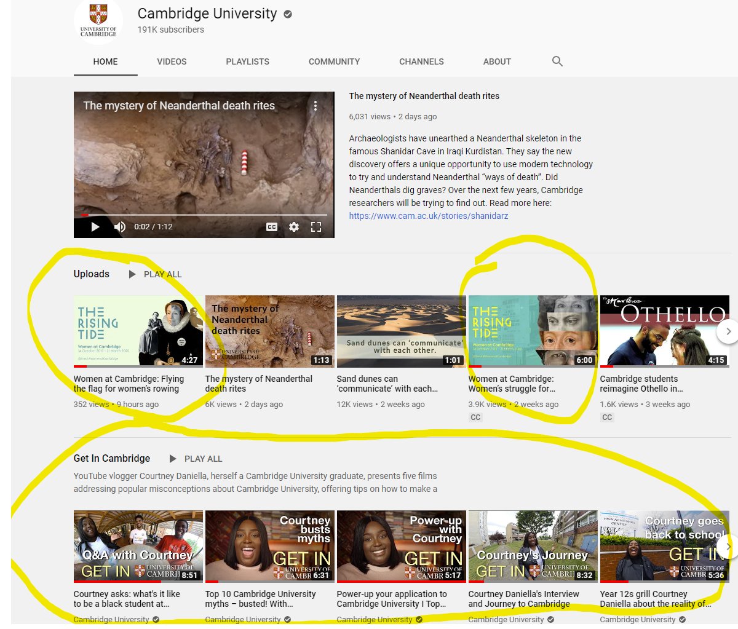Play all Get In Cambridge videos
This screenshot has height=629, width=738.
[x=196, y=459]
